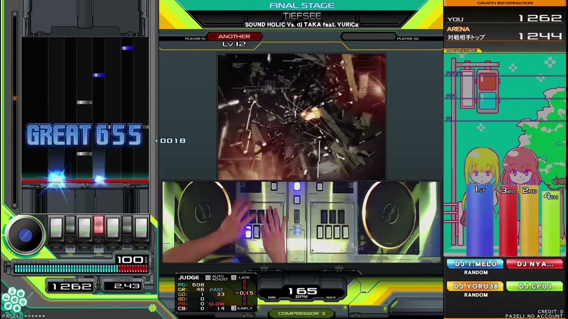Click the flower emblem above PASELI text
Screen dimensions: 568x319
click(14, 300)
